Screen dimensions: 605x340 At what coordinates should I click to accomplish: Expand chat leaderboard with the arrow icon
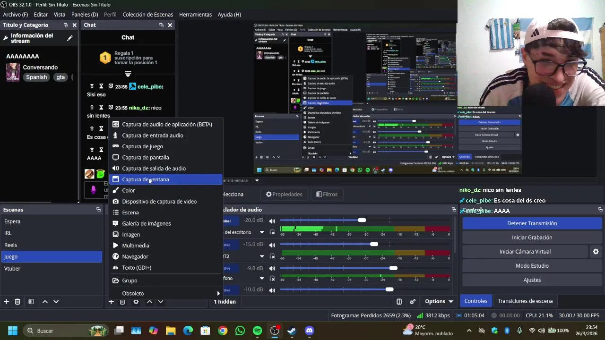[x=128, y=74]
